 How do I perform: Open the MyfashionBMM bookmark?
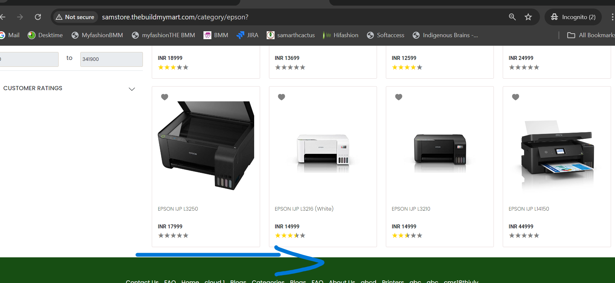[97, 35]
